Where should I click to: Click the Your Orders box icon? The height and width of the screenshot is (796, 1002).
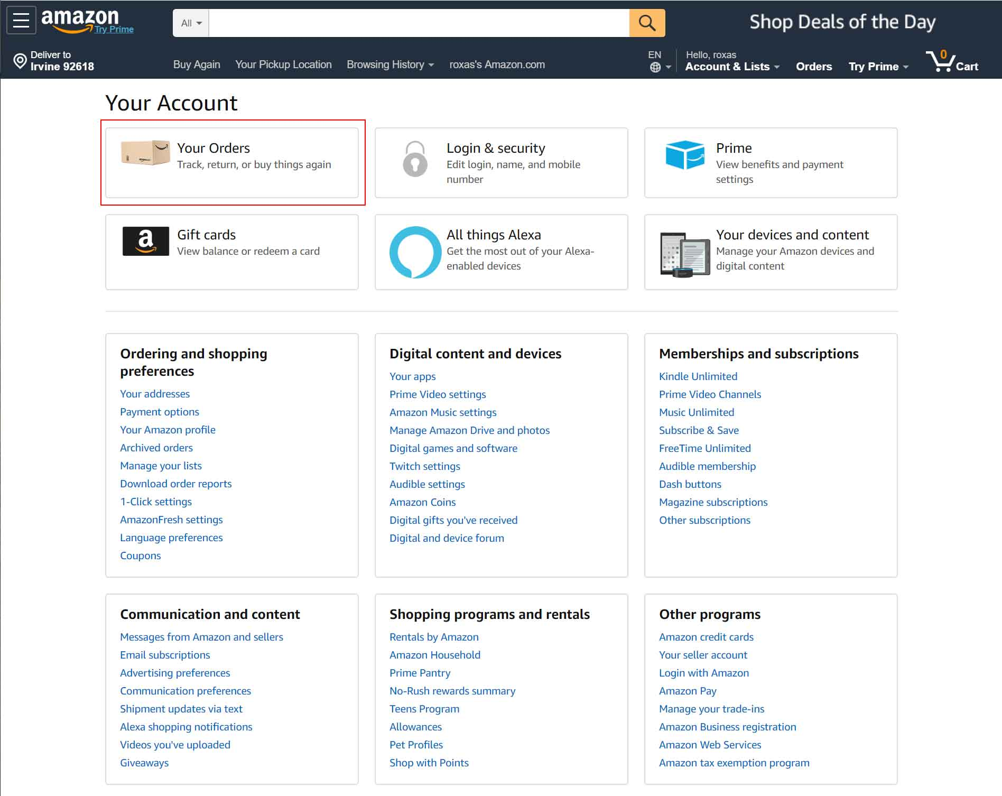click(x=145, y=153)
